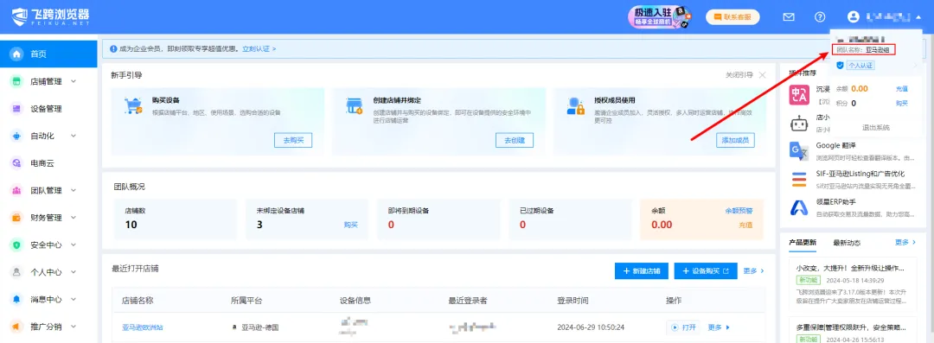Expand the 财务管理 menu chevron
The image size is (934, 343).
click(x=74, y=218)
